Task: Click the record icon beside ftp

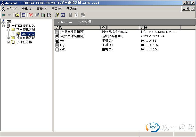Action: click(x=57, y=45)
